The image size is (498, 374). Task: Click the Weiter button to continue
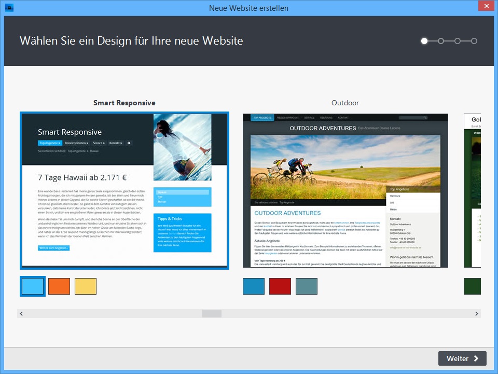pos(462,358)
